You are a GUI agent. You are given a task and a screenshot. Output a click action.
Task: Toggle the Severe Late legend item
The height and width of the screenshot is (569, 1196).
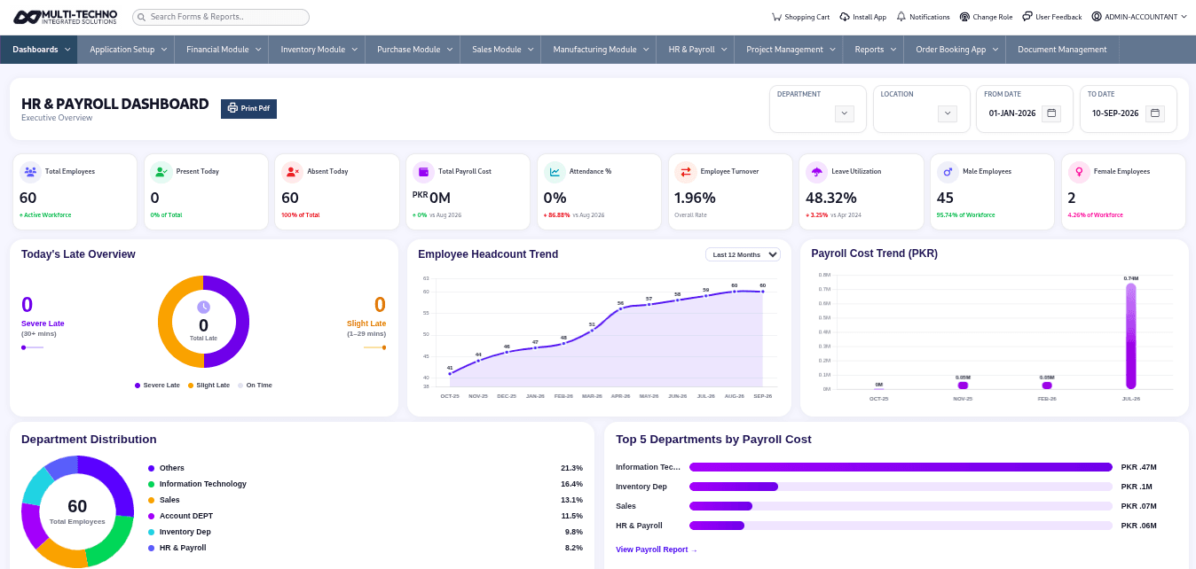click(x=157, y=386)
